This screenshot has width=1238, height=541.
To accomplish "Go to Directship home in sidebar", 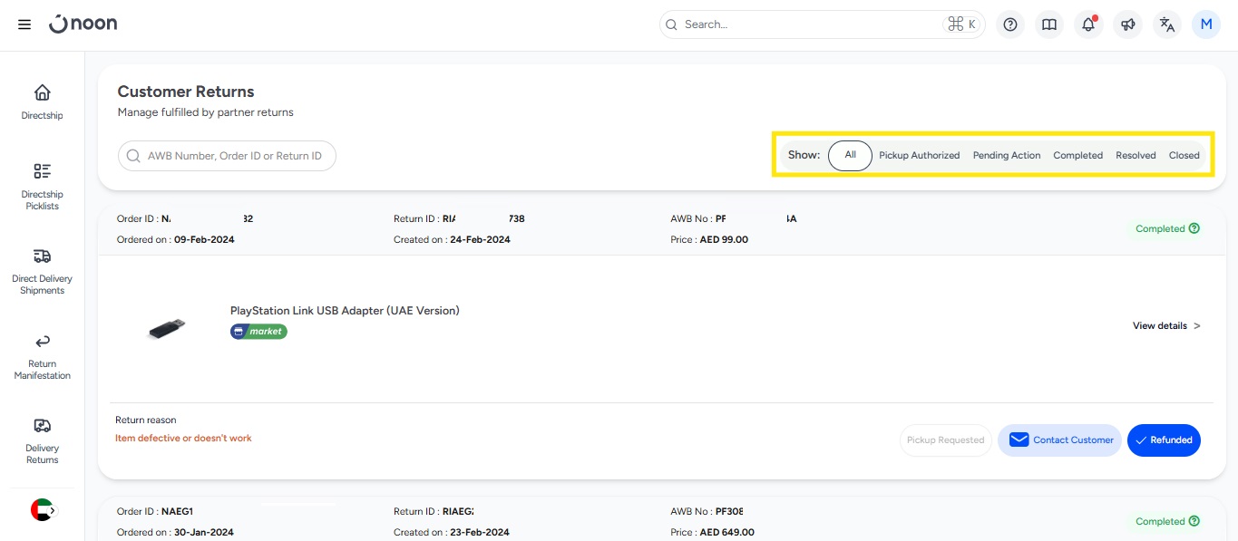I will click(x=42, y=101).
